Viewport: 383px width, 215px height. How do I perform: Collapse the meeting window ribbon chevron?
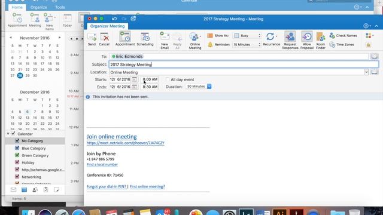[376, 26]
